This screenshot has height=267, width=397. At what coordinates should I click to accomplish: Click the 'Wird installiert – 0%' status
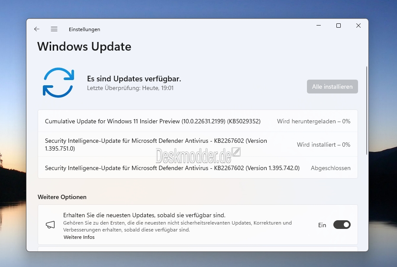pyautogui.click(x=323, y=145)
